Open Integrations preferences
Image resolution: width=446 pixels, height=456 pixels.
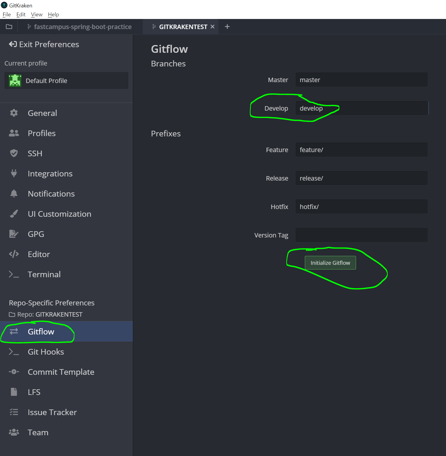[x=66, y=173]
